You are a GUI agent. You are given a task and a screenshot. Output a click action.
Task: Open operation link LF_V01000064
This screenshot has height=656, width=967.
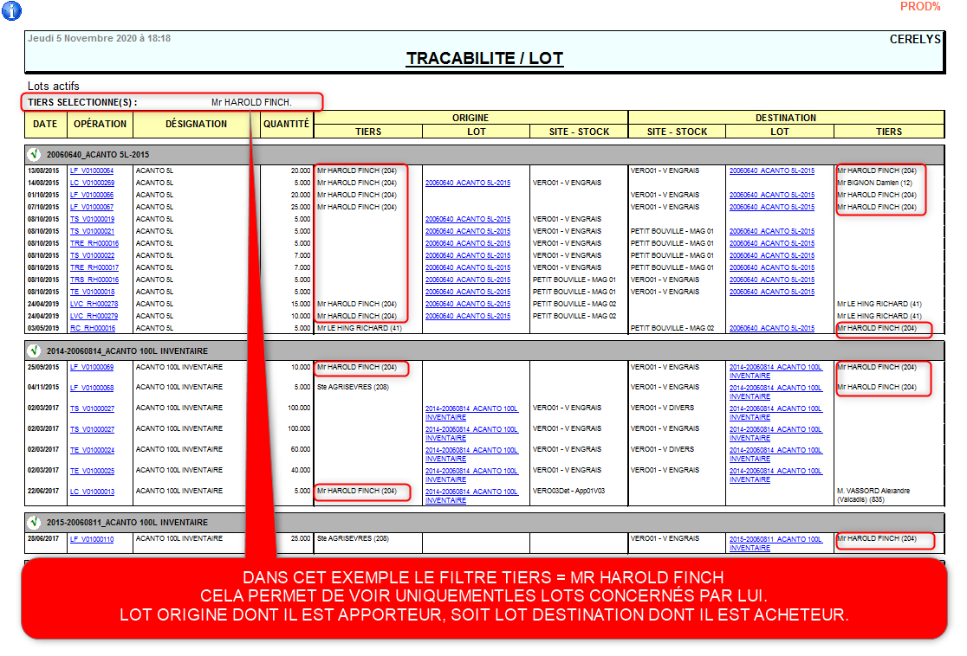click(92, 171)
